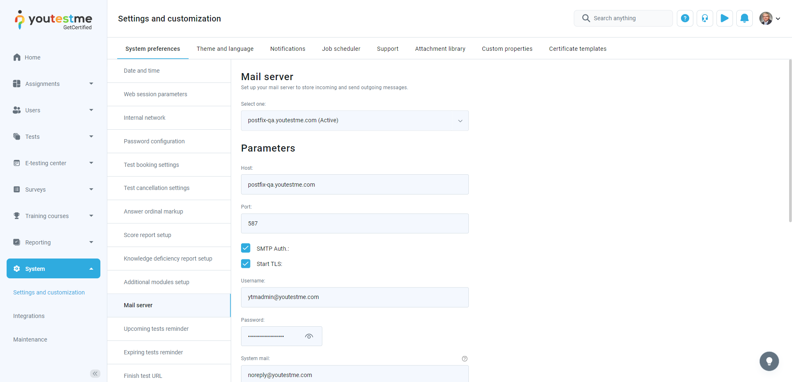Click the Home icon in sidebar
This screenshot has height=382, width=792.
point(17,57)
